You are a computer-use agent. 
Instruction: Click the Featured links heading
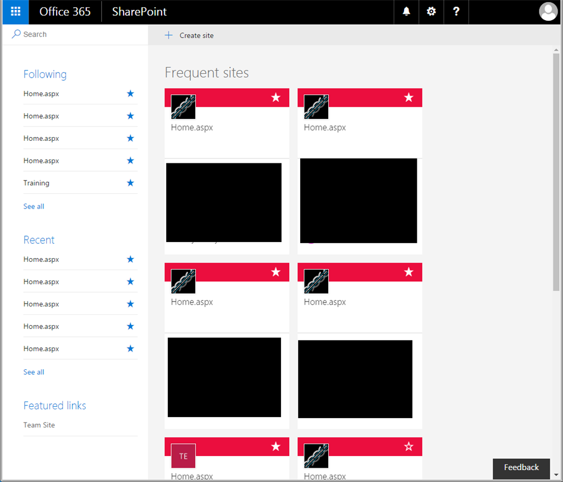point(54,406)
